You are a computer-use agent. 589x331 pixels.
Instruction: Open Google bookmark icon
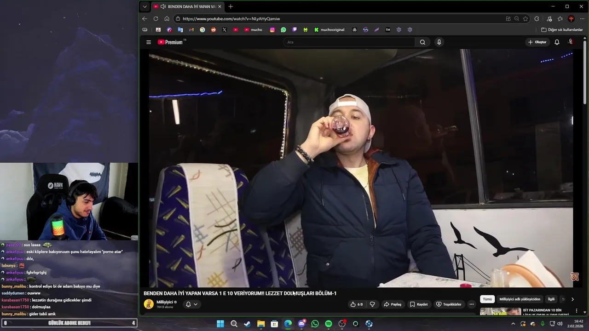(202, 30)
